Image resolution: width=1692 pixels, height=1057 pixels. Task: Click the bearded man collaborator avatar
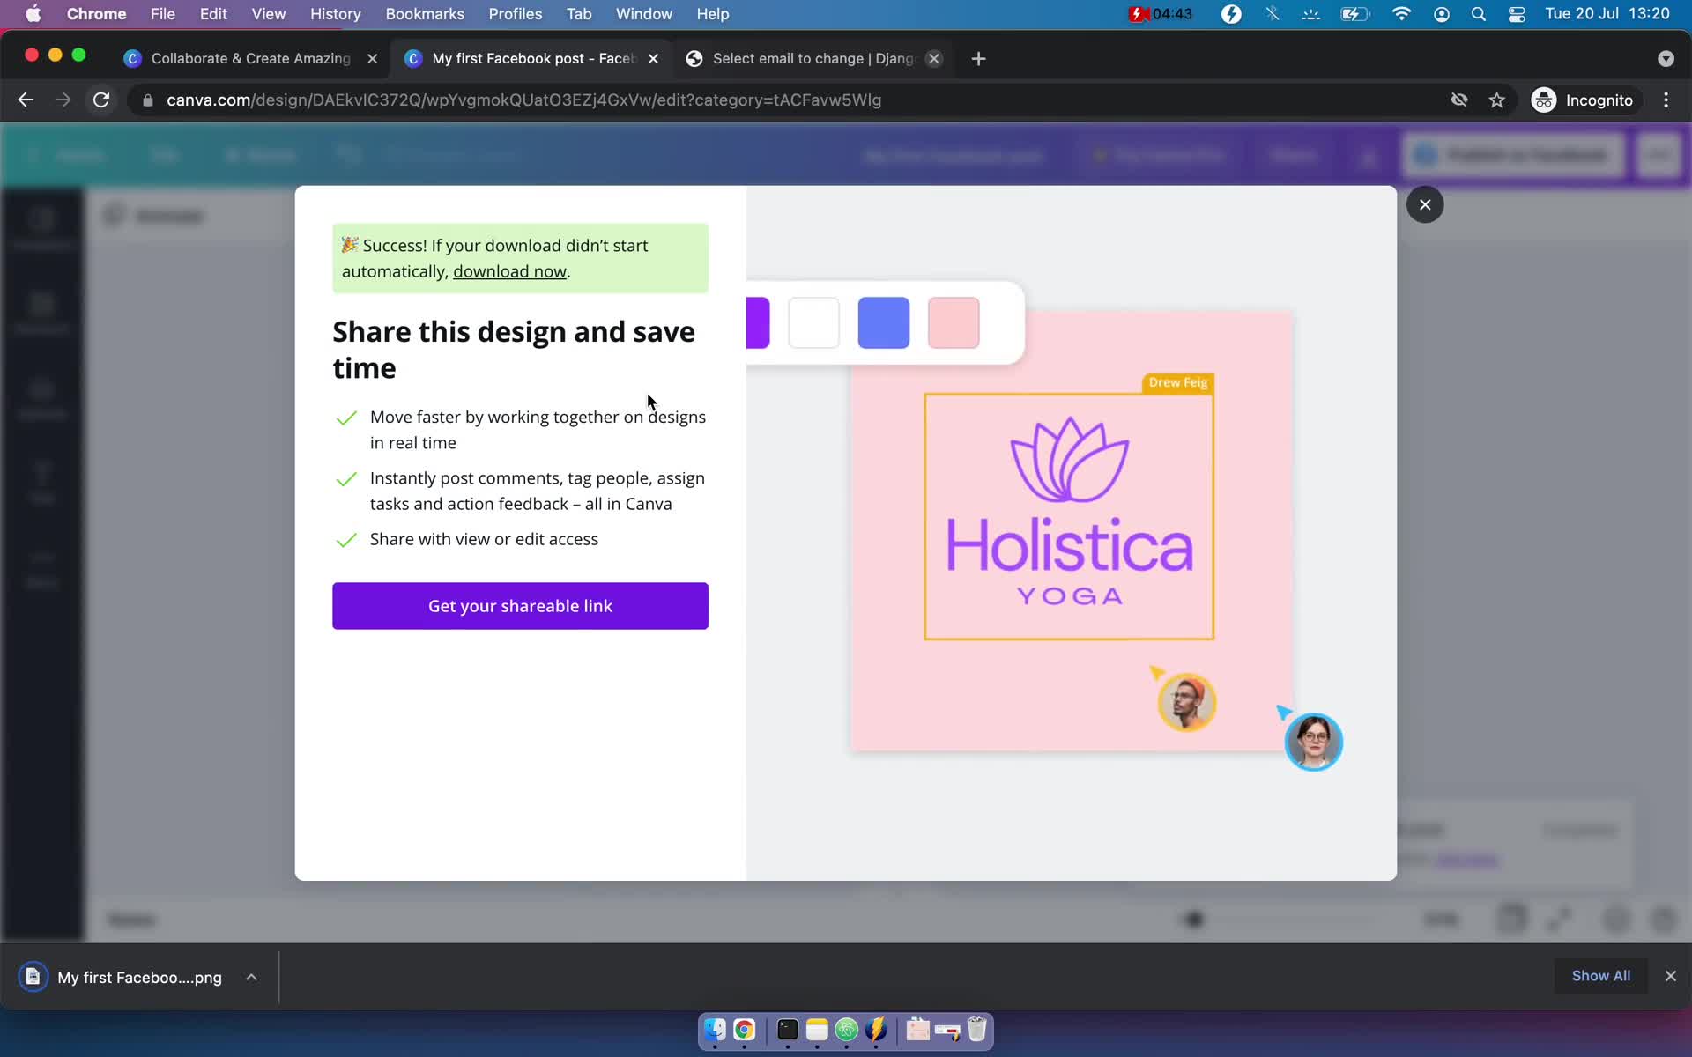point(1186,702)
